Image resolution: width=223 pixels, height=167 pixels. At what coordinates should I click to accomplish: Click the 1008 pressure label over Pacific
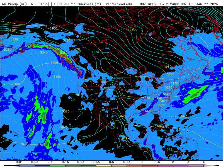point(23,105)
